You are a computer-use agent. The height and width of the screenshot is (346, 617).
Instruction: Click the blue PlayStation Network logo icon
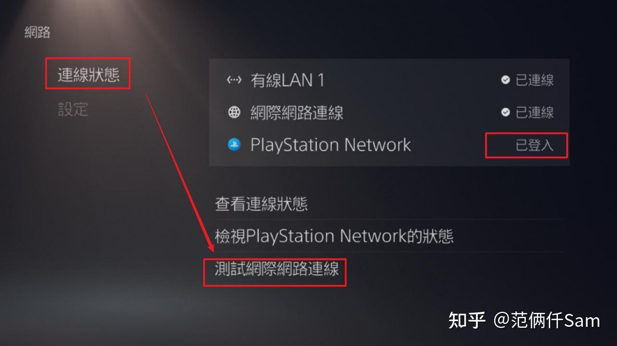pyautogui.click(x=234, y=144)
